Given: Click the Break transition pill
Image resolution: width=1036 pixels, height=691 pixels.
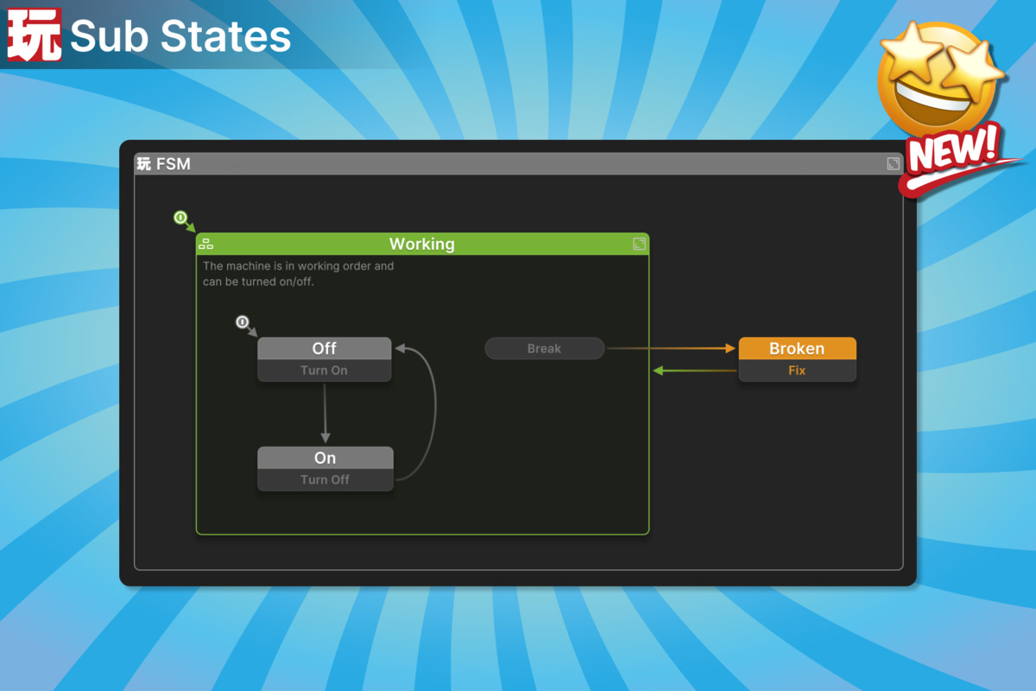Looking at the screenshot, I should click(x=545, y=349).
